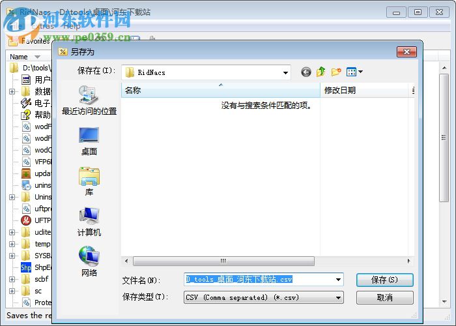Minimize the RidNacs window

(x=396, y=12)
